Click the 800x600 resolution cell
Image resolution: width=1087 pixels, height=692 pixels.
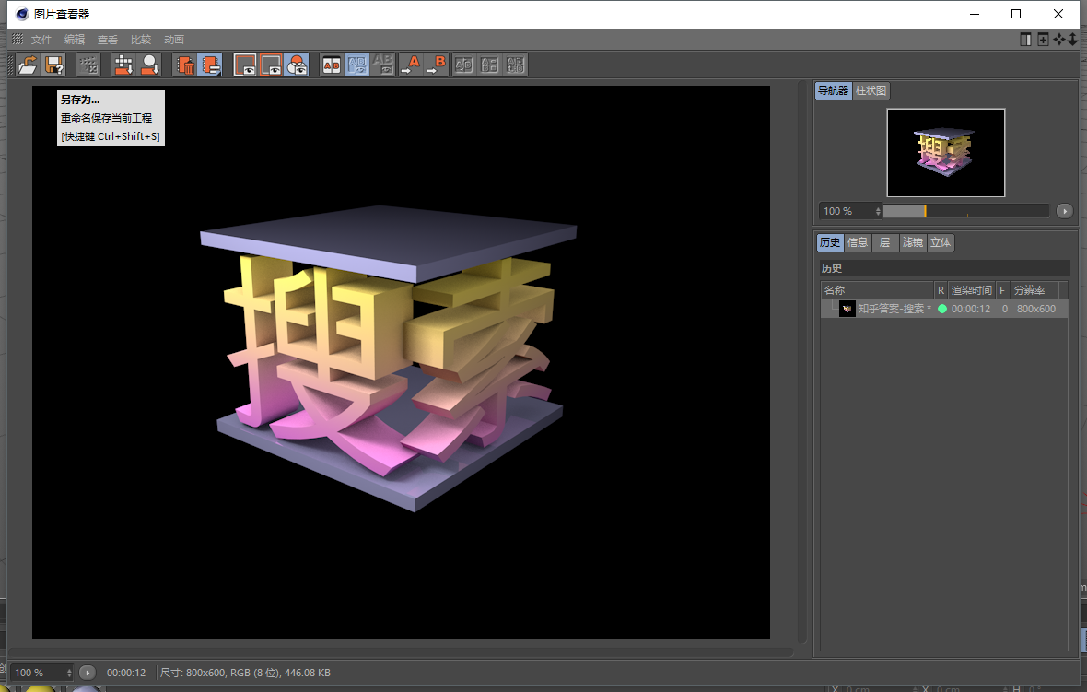pos(1036,309)
